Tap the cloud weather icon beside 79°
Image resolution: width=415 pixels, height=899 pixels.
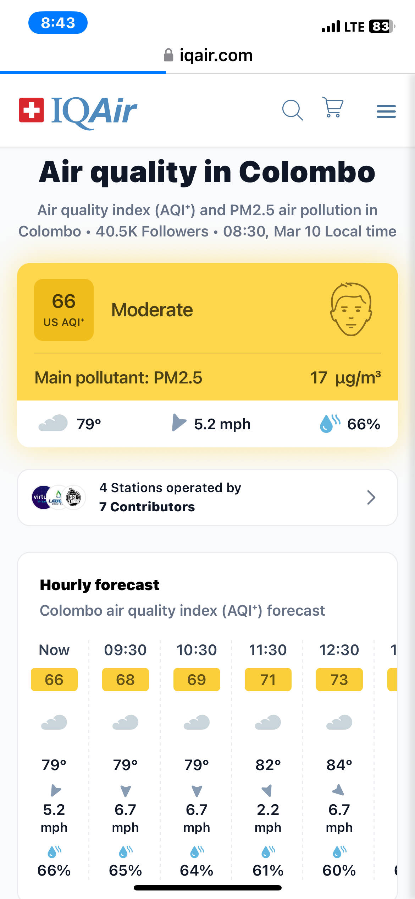[x=53, y=423]
